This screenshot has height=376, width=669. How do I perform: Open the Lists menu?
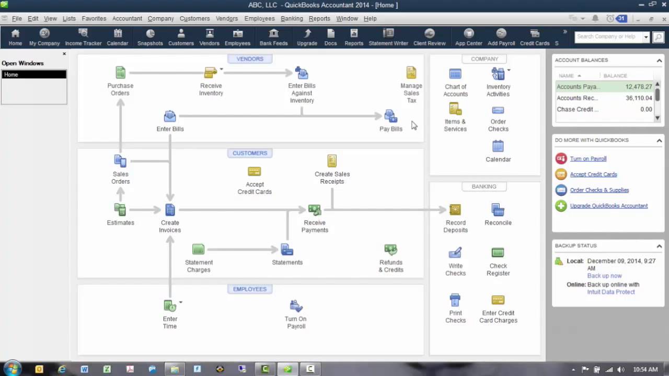point(69,18)
